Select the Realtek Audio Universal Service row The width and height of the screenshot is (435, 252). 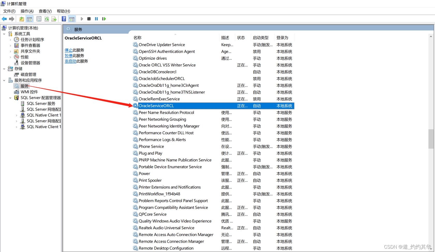pyautogui.click(x=213, y=228)
